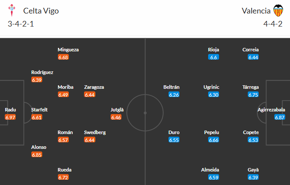Click Alonso's 6.85 rating badge

pyautogui.click(x=37, y=155)
